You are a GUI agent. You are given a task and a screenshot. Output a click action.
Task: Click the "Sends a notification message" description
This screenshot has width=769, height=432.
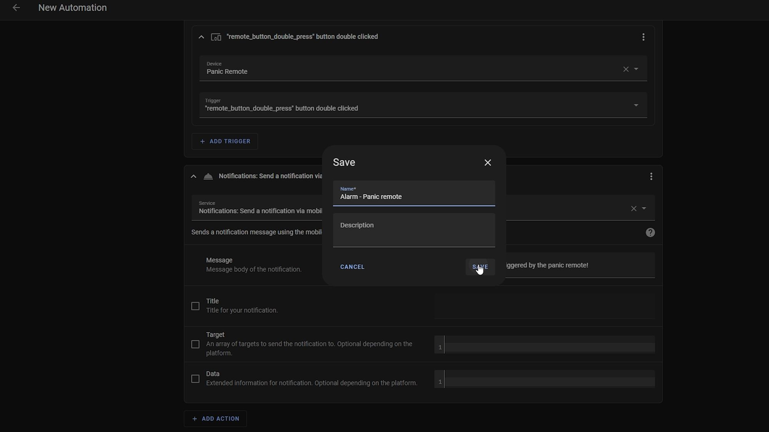[x=257, y=232]
